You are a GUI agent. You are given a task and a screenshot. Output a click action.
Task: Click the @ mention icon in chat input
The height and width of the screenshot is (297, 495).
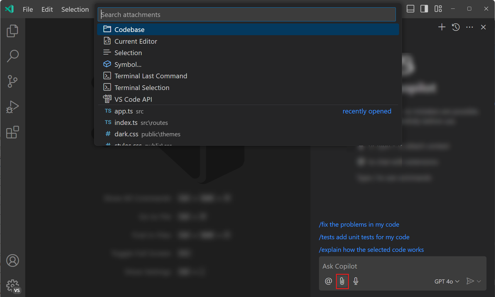coord(328,281)
